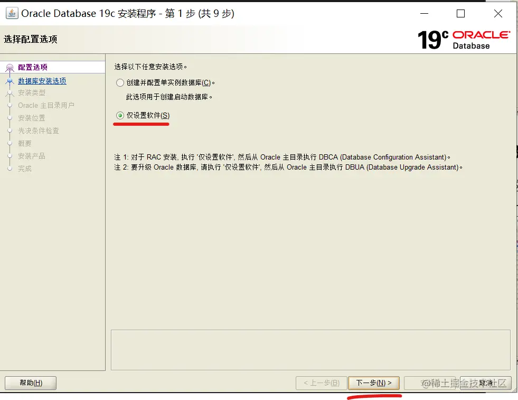Click the 帮助(H) button
The height and width of the screenshot is (400, 518).
point(31,383)
